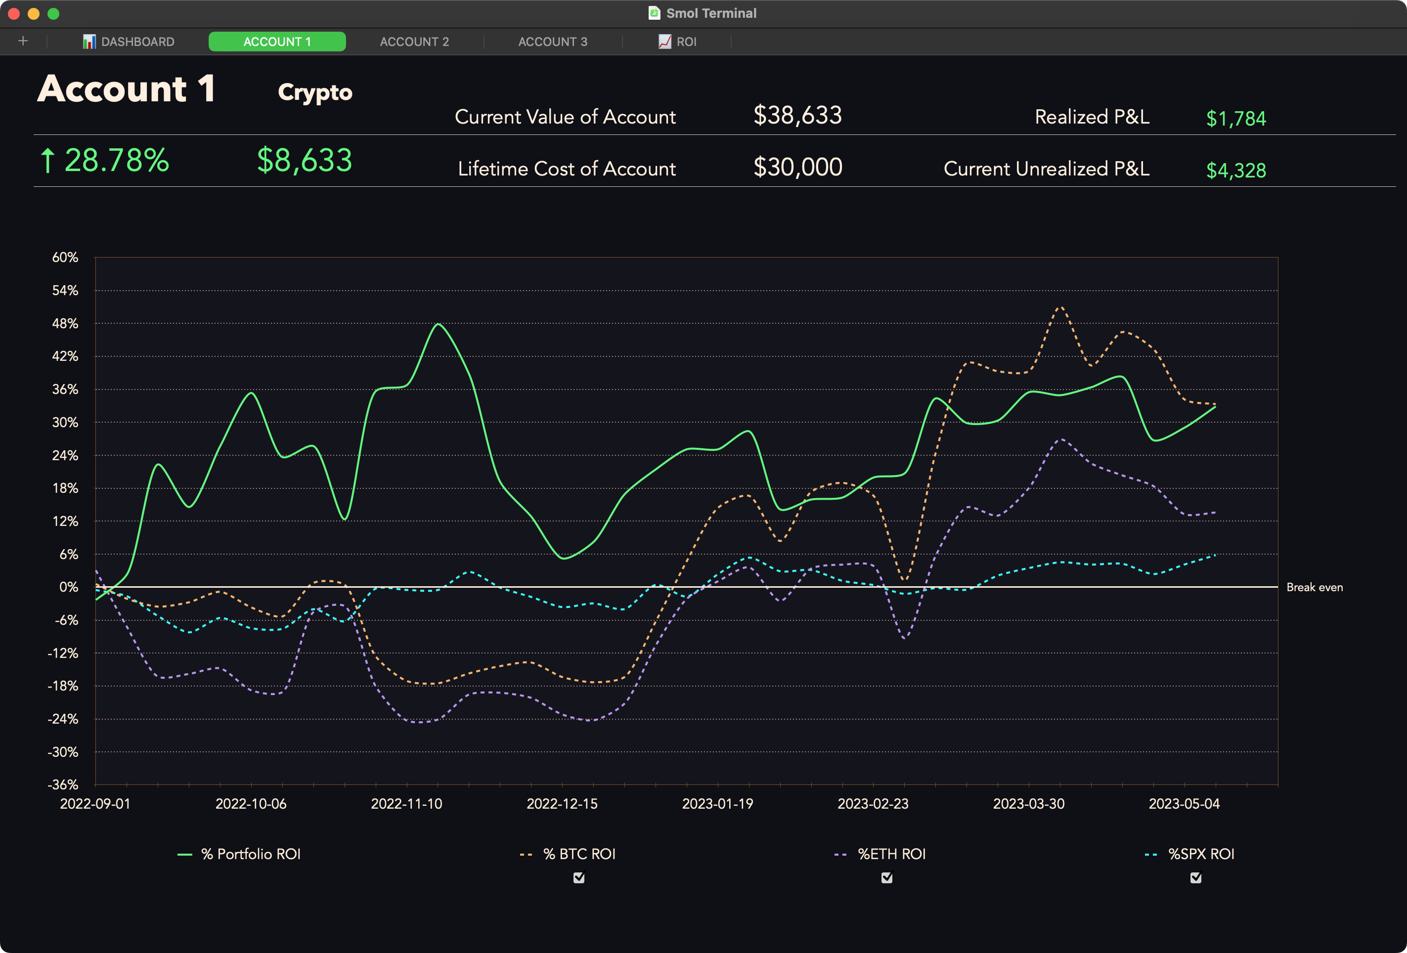The width and height of the screenshot is (1407, 953).
Task: Click the cyan SPX ROI legend dash
Action: click(x=1151, y=854)
